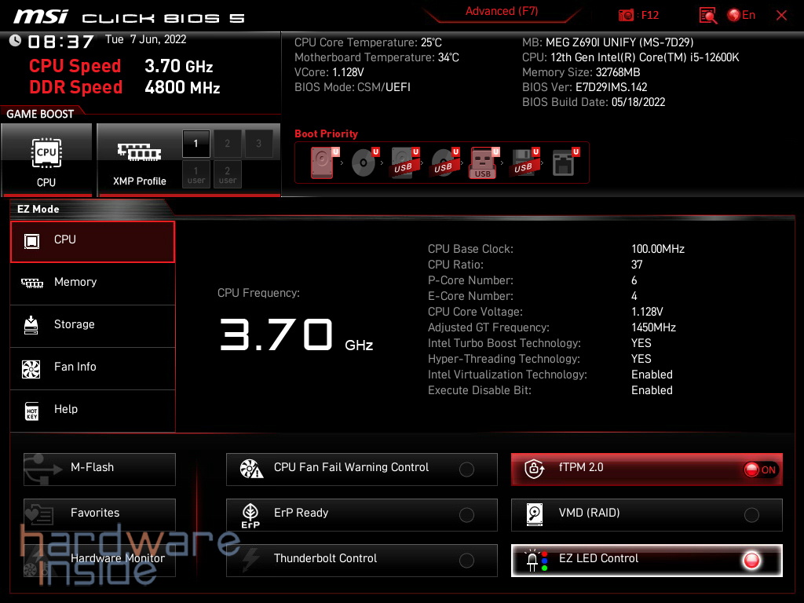Enable VMD (RAID)
This screenshot has width=804, height=603.
[752, 515]
